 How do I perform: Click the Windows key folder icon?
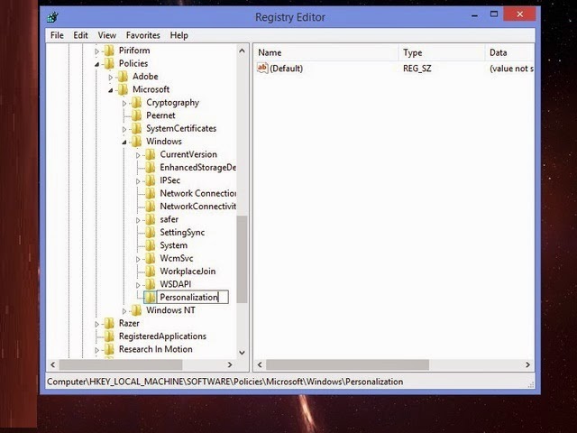(x=136, y=141)
